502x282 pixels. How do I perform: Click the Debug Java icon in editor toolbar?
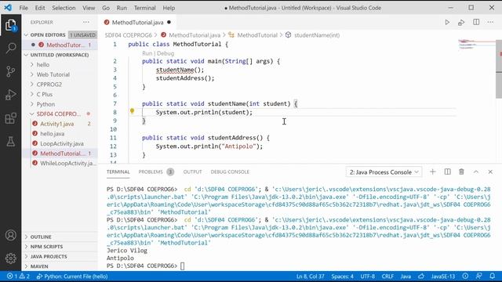[461, 23]
